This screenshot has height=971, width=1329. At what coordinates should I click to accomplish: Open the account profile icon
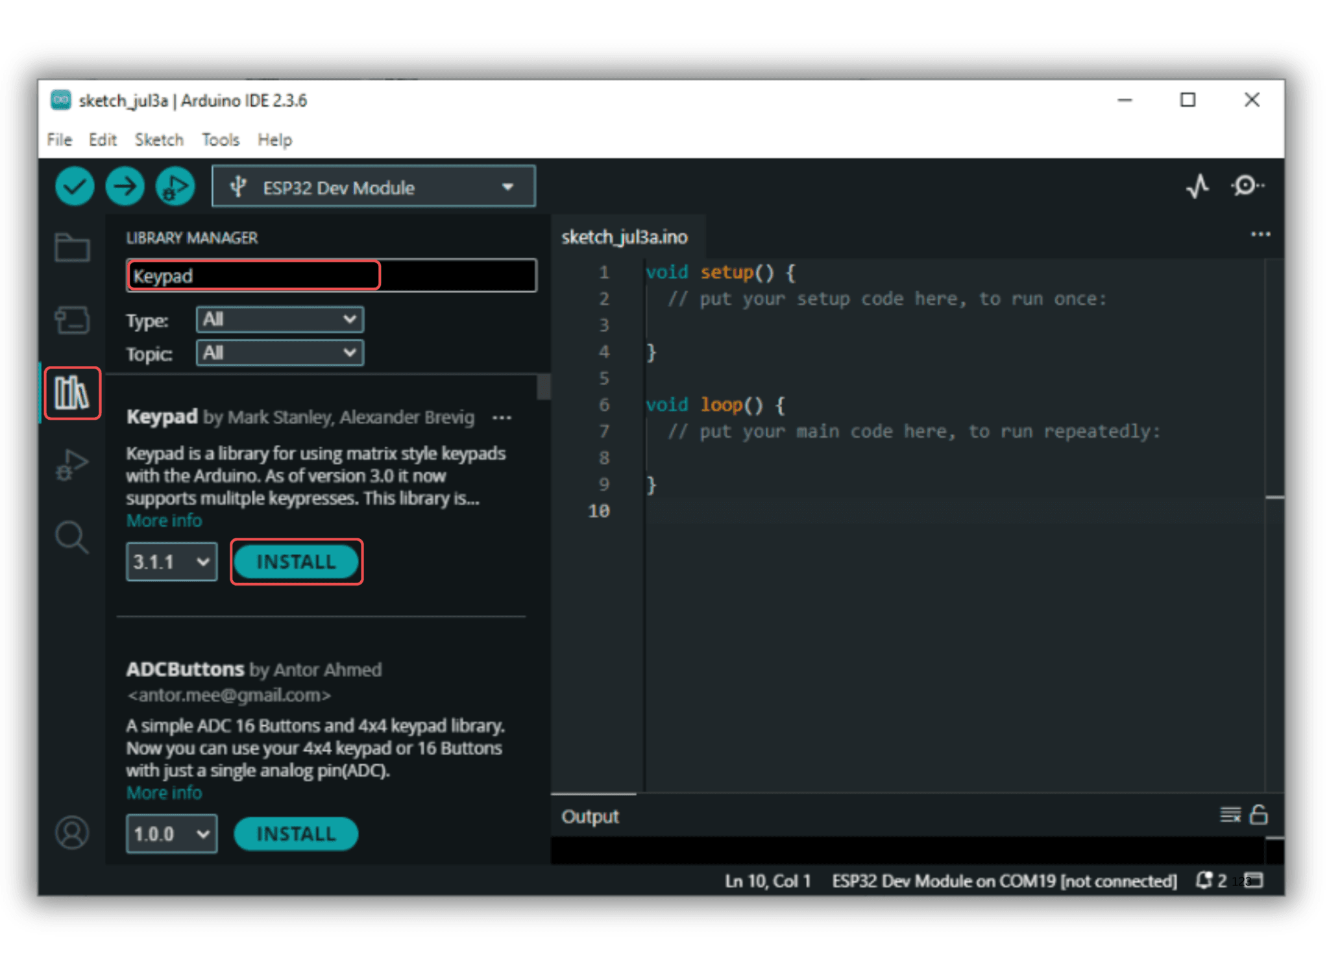tap(72, 832)
